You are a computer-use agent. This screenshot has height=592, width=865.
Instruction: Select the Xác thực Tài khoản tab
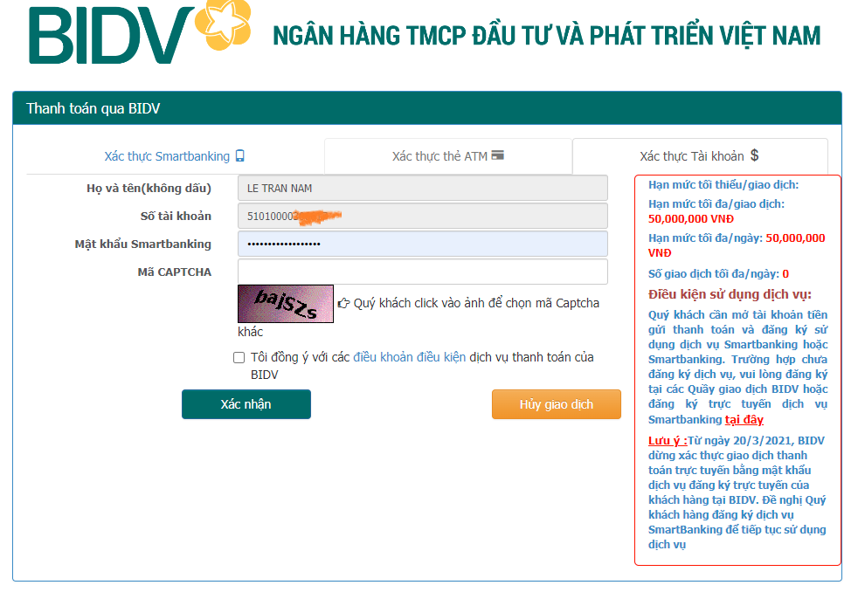pos(700,156)
